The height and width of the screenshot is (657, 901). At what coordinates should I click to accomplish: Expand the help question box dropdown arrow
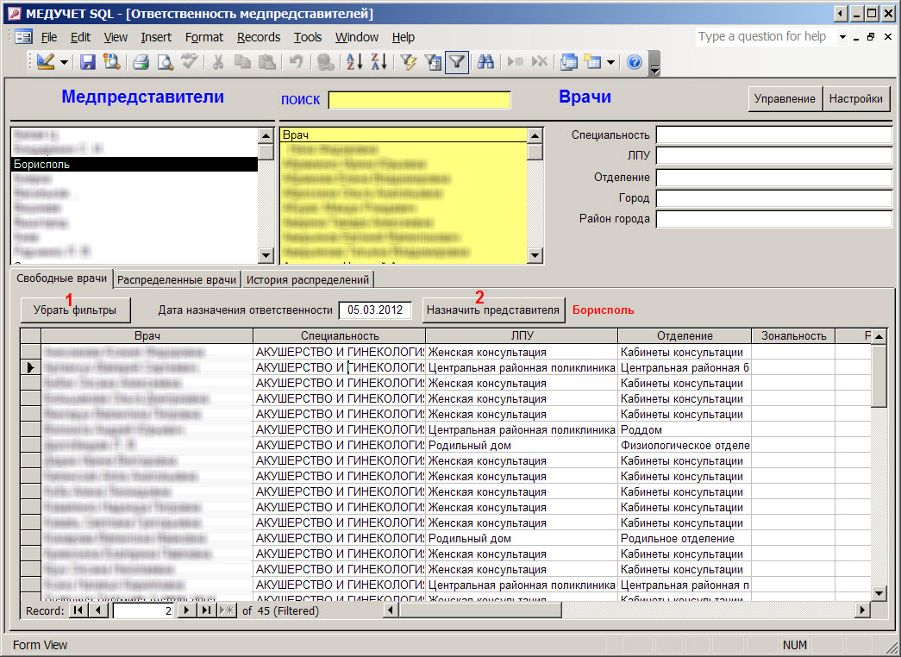(842, 37)
